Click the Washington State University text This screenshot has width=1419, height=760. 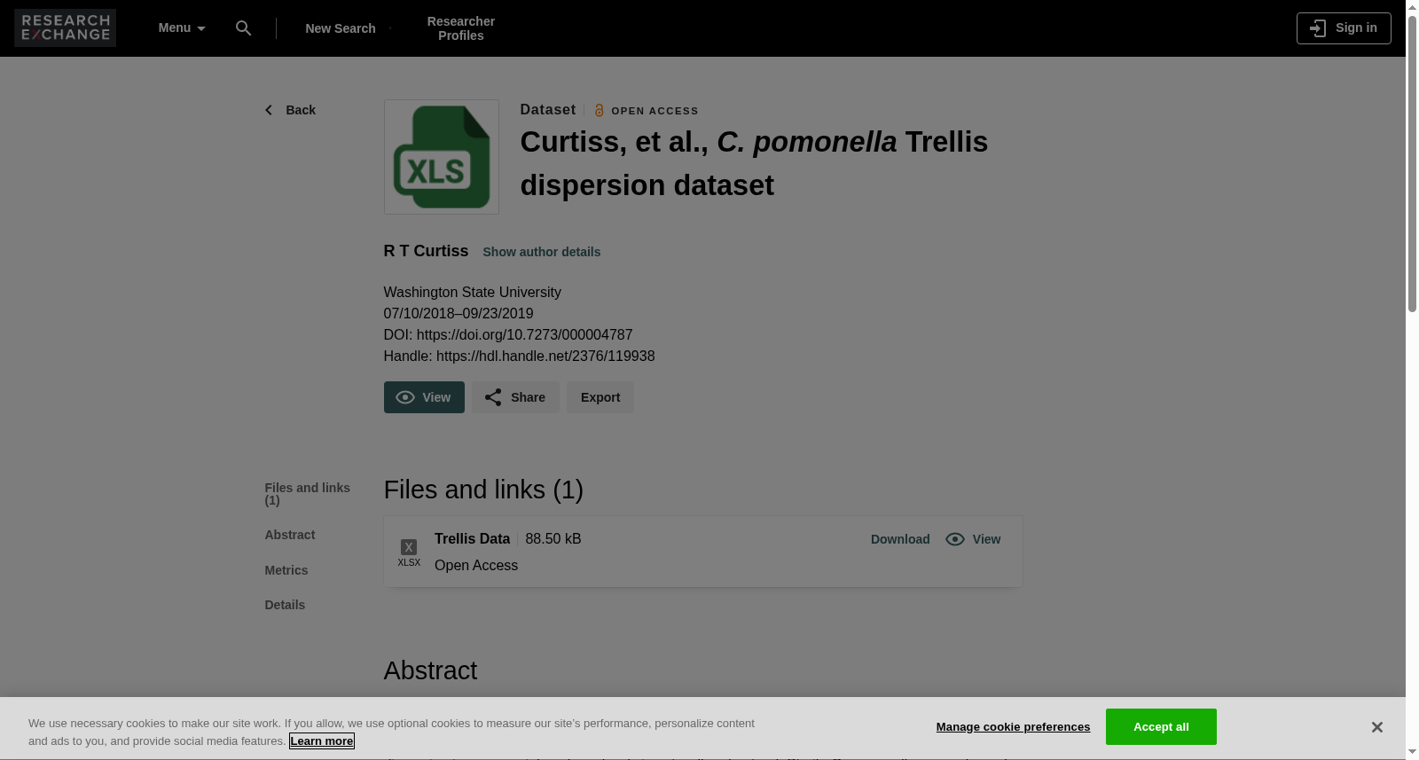[472, 293]
